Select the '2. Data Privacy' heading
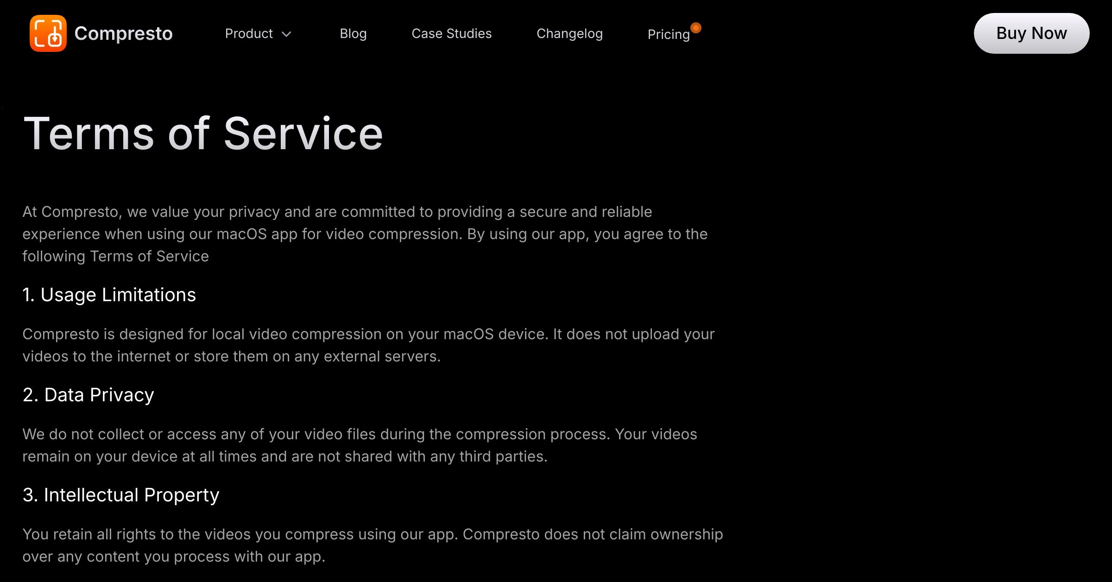 pyautogui.click(x=88, y=395)
